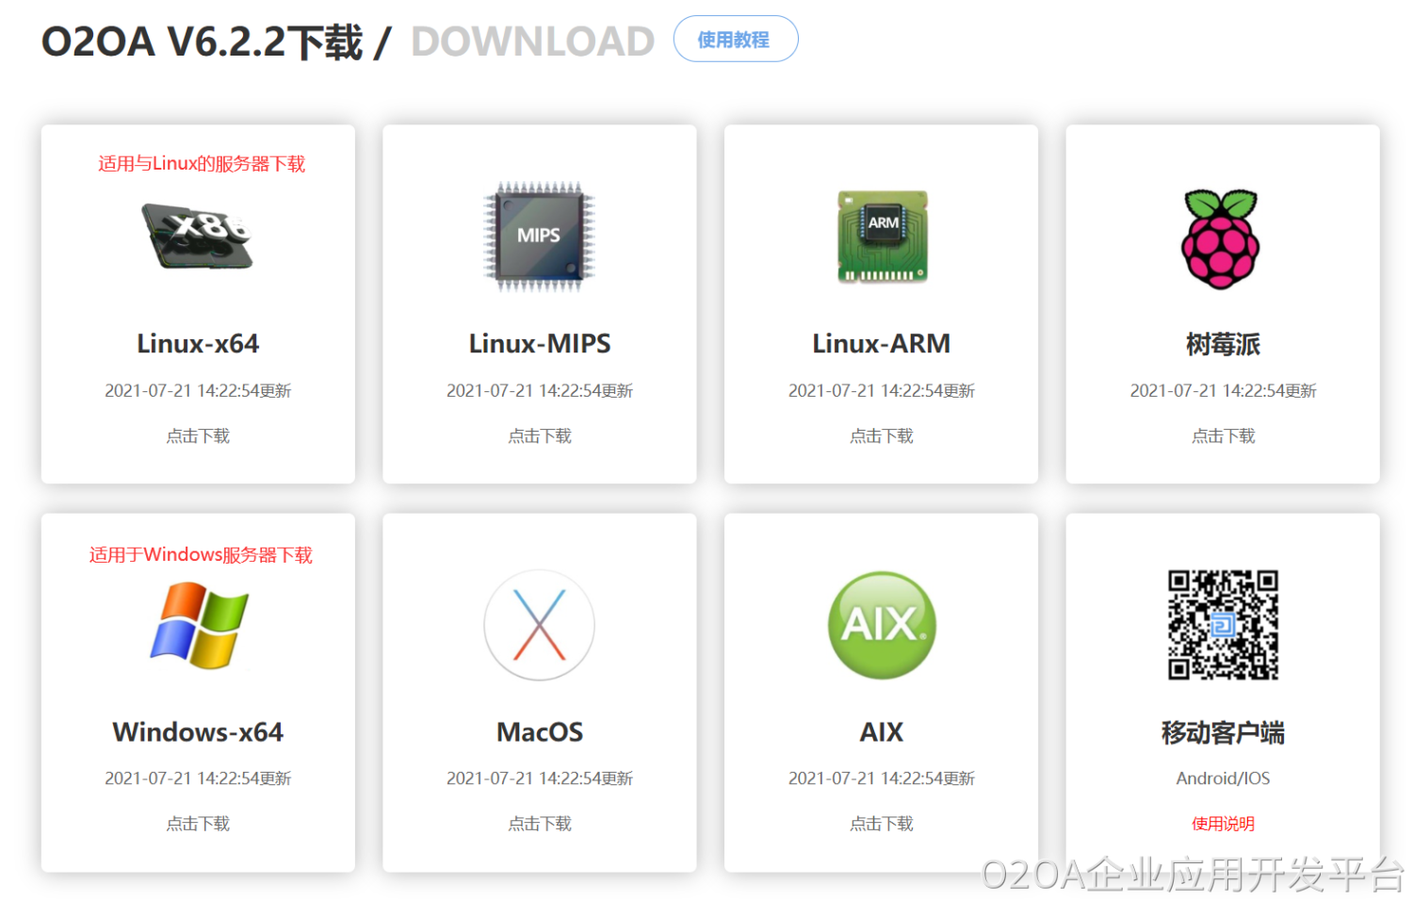Click the O2OA V6.2.2下载 page title
This screenshot has height=901, width=1413.
(203, 41)
